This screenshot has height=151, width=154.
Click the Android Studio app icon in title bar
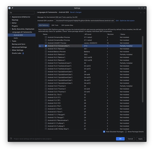click(x=9, y=8)
